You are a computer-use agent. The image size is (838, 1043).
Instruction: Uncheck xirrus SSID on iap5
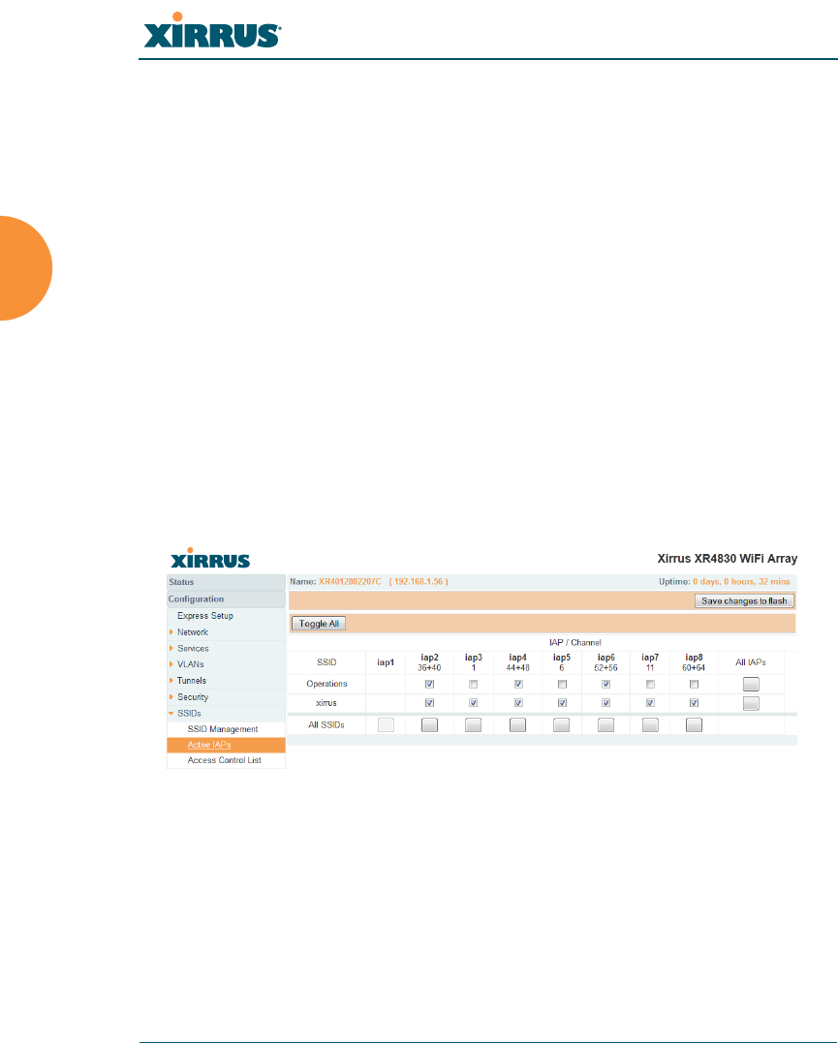(562, 702)
